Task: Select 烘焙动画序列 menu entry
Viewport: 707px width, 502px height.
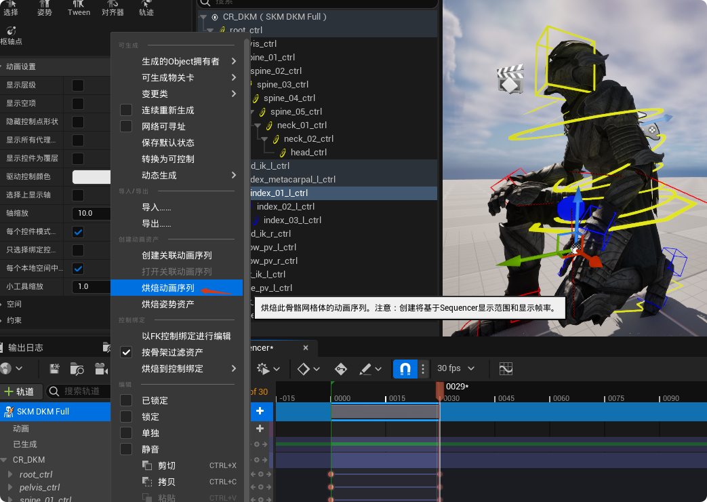Action: pyautogui.click(x=177, y=288)
